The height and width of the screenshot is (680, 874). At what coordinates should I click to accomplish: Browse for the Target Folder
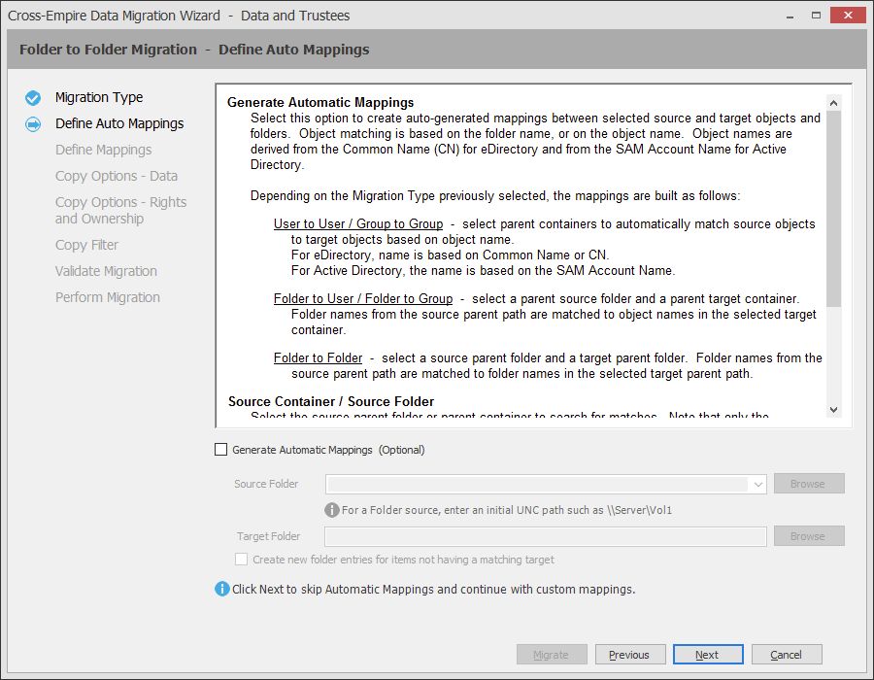point(807,536)
